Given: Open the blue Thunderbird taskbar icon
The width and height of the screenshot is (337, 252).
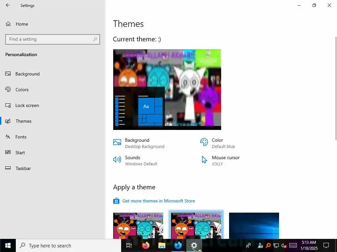Looking at the screenshot, I should 178,245.
